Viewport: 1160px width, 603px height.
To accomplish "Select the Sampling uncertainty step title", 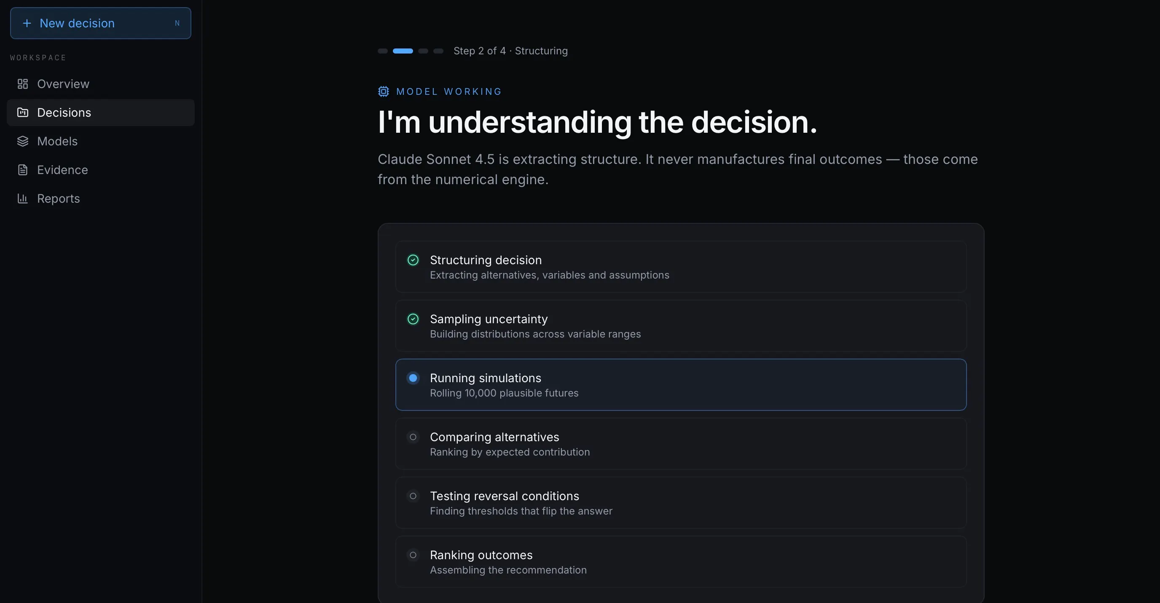I will point(489,319).
